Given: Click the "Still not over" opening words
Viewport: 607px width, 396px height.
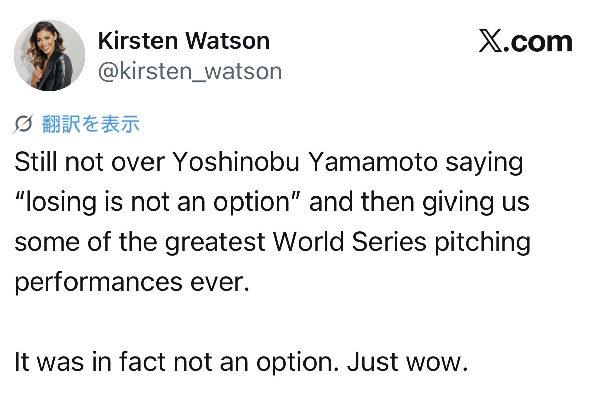Looking at the screenshot, I should [x=89, y=162].
